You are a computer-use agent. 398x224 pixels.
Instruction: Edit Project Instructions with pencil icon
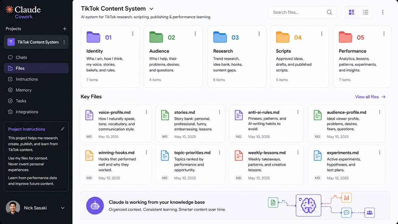[x=63, y=129]
